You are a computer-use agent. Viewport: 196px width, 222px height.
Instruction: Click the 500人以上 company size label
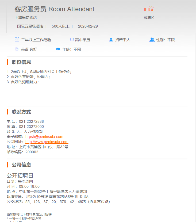(61, 26)
